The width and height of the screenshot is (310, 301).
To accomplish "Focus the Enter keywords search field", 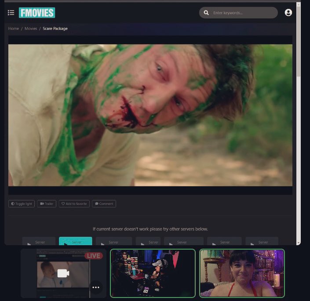I will click(x=238, y=13).
